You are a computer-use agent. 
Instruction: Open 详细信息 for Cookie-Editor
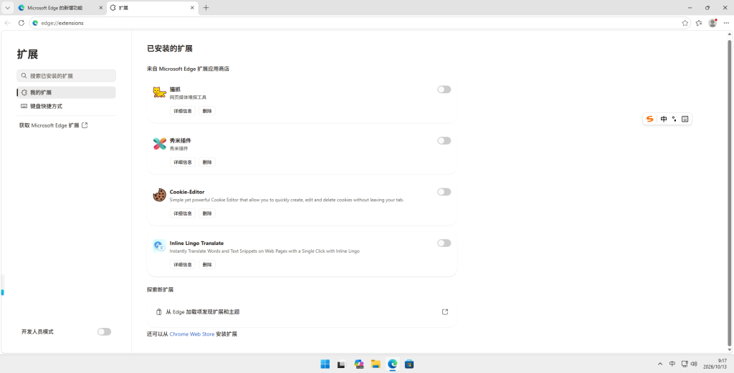tap(183, 213)
